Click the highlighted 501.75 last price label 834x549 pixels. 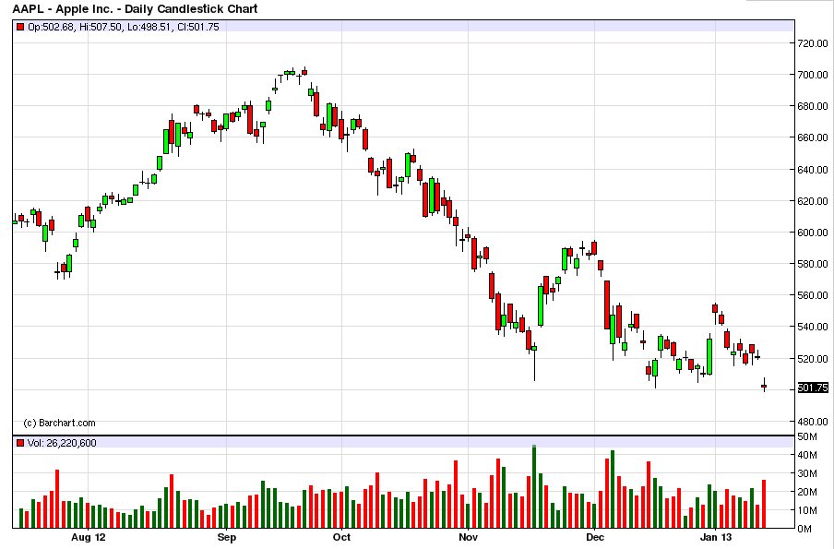(814, 388)
